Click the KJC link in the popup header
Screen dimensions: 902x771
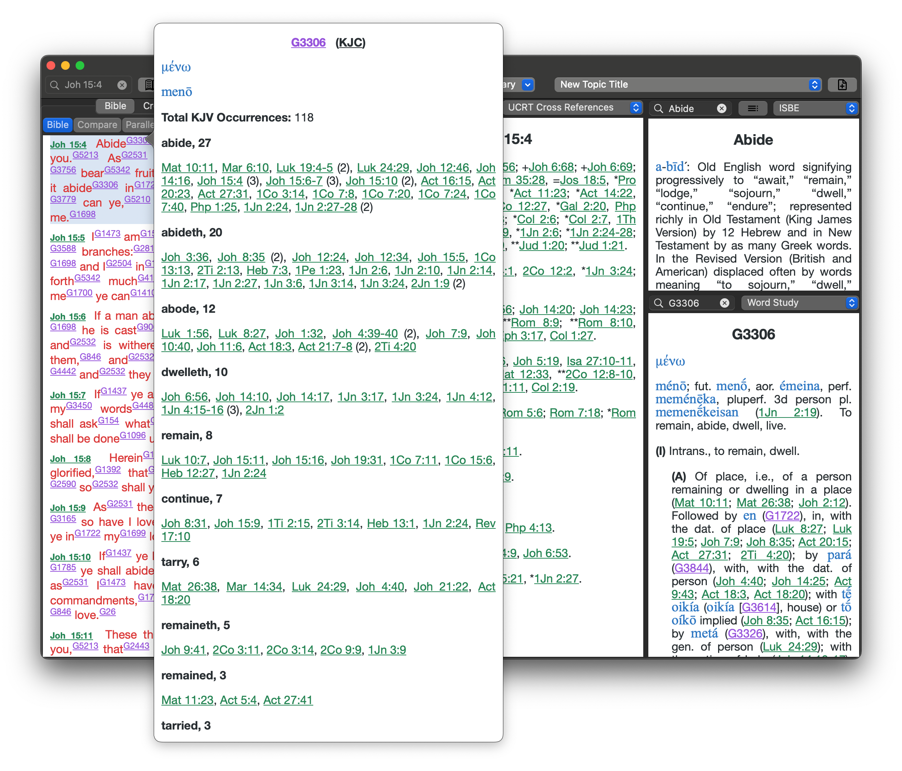[x=350, y=43]
